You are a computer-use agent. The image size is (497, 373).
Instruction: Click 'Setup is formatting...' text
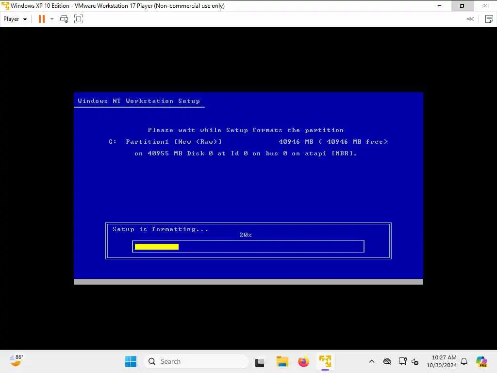point(160,229)
